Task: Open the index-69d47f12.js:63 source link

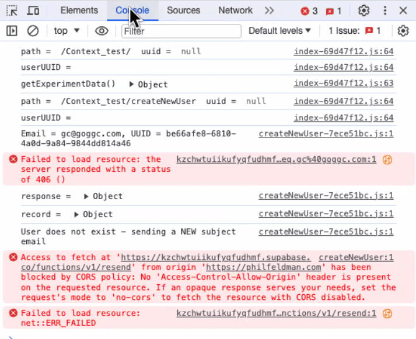Action: (343, 84)
